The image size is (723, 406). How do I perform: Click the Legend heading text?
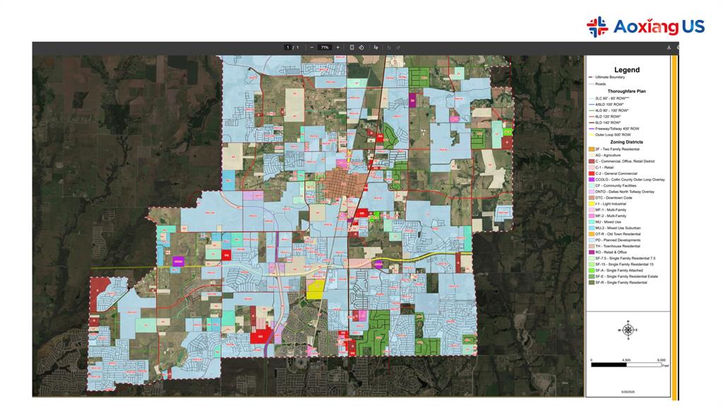627,70
